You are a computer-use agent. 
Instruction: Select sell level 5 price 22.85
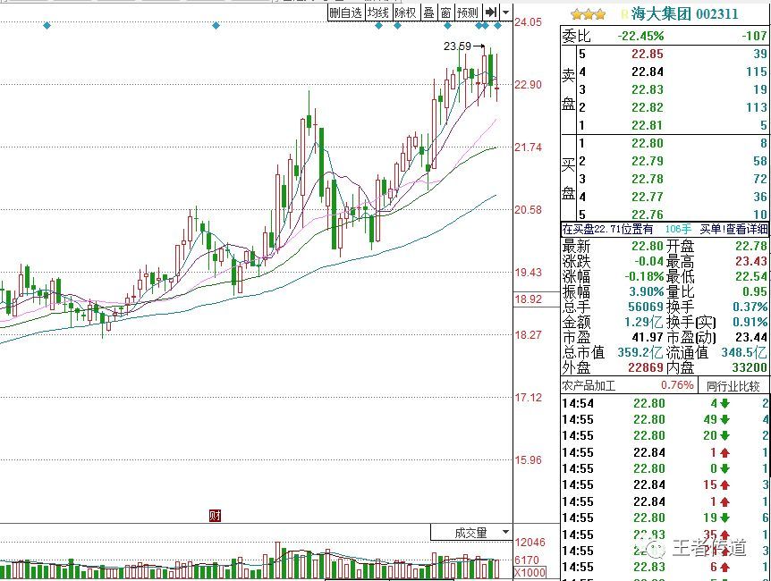[647, 54]
